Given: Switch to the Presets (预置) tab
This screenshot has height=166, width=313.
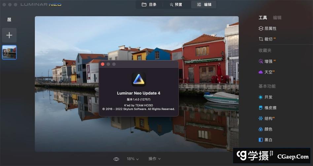Looking at the screenshot, I should coord(176,5).
